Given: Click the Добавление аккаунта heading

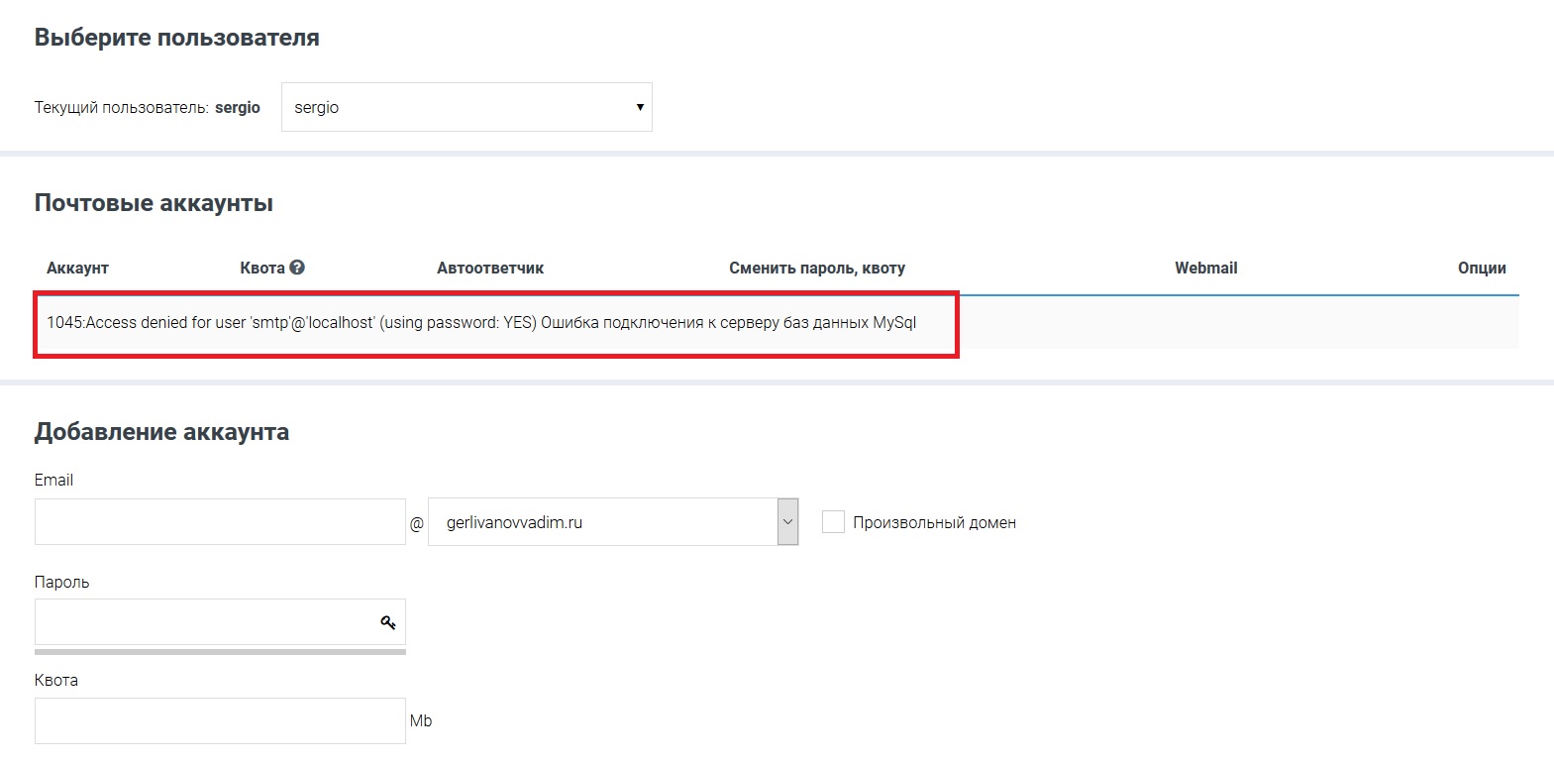Looking at the screenshot, I should tap(161, 432).
